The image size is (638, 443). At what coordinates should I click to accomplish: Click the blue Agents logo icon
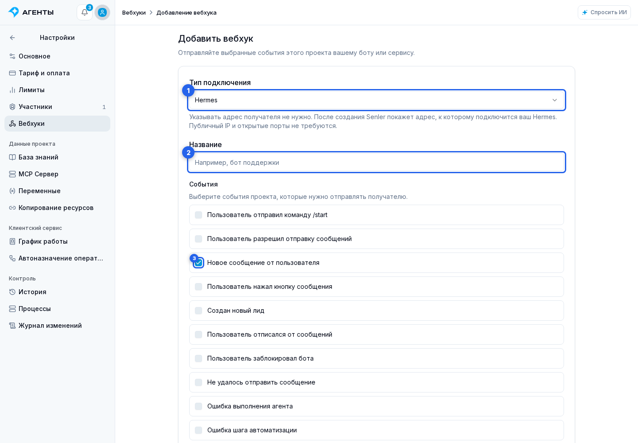click(x=14, y=12)
